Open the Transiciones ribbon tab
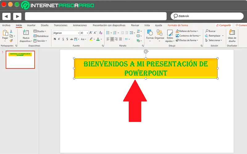The width and height of the screenshot is (247, 154). (61, 25)
